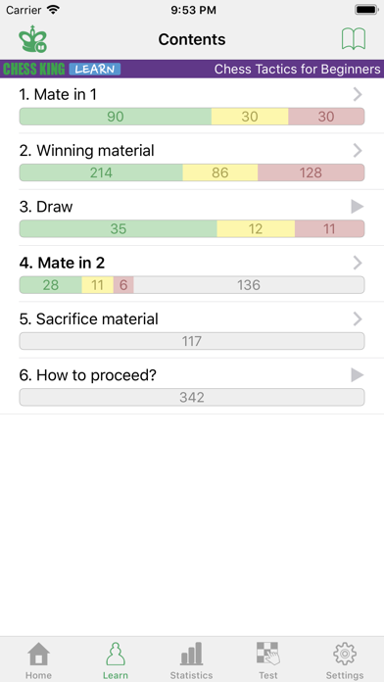384x682 pixels.
Task: Expand Sacrifice material chevron
Action: pyautogui.click(x=358, y=318)
